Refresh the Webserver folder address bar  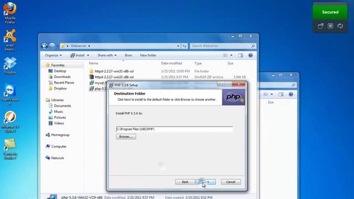tap(184, 46)
